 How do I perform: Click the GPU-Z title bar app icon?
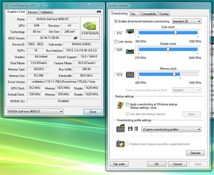pyautogui.click(x=7, y=6)
